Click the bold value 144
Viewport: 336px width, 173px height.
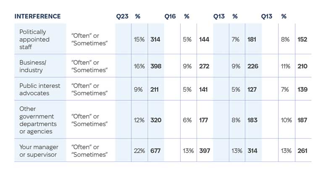[x=204, y=39]
